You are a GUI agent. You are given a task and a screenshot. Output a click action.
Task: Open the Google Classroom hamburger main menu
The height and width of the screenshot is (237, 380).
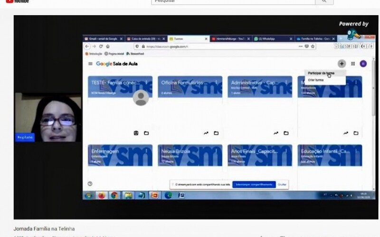coord(90,64)
